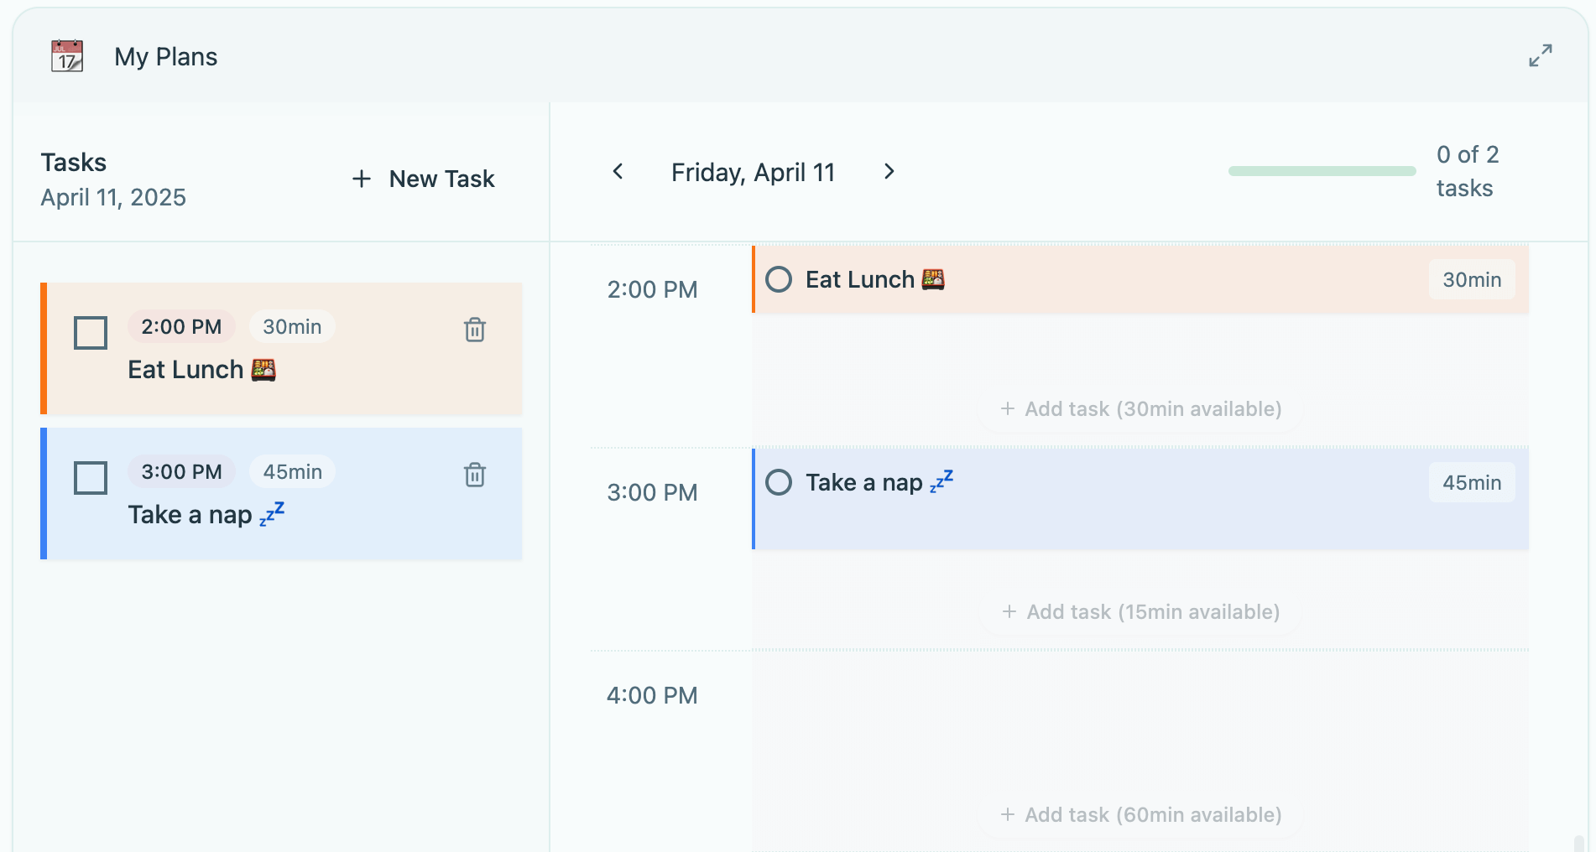Click the plus icon on Add task 15min slot
This screenshot has height=852, width=1596.
[1007, 611]
